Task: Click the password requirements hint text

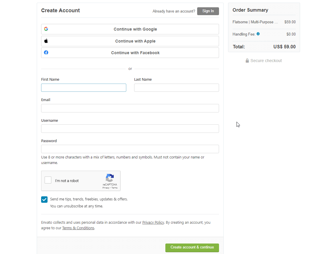Action: coord(123,160)
